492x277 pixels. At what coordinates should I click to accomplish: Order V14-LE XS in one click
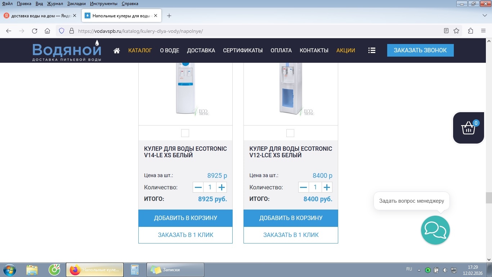[185, 235]
